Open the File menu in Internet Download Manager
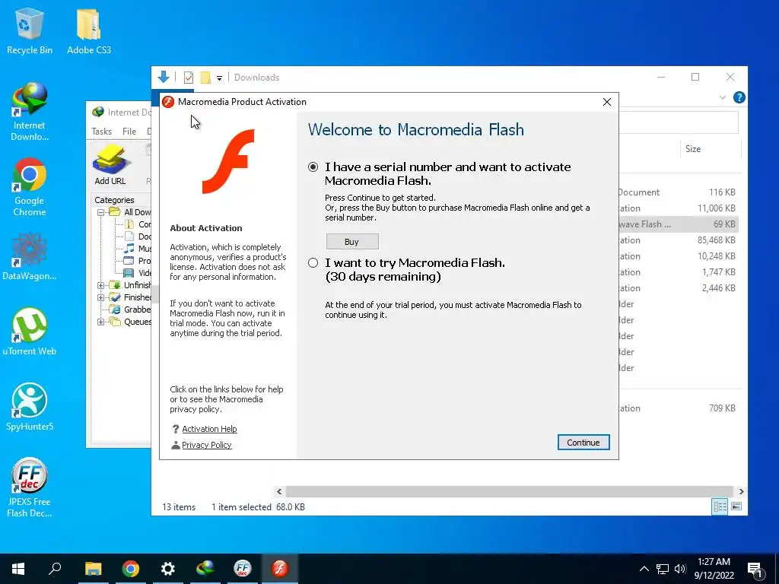The width and height of the screenshot is (779, 584). [129, 131]
